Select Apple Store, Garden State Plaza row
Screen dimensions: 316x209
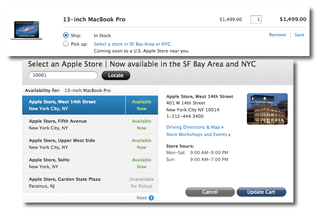[90, 182]
